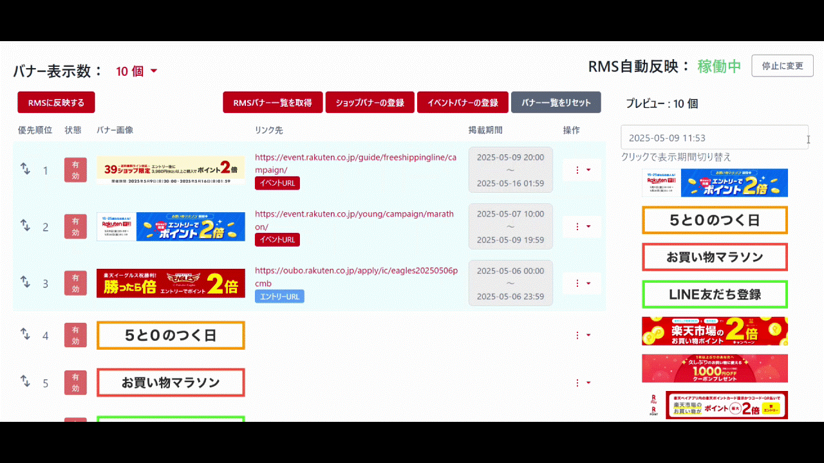Open the freeshippingline campaign link

point(355,163)
